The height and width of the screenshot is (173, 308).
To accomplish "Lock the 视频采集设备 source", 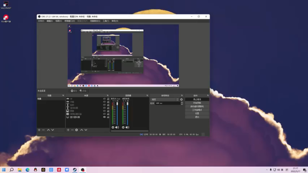I will click(108, 114).
